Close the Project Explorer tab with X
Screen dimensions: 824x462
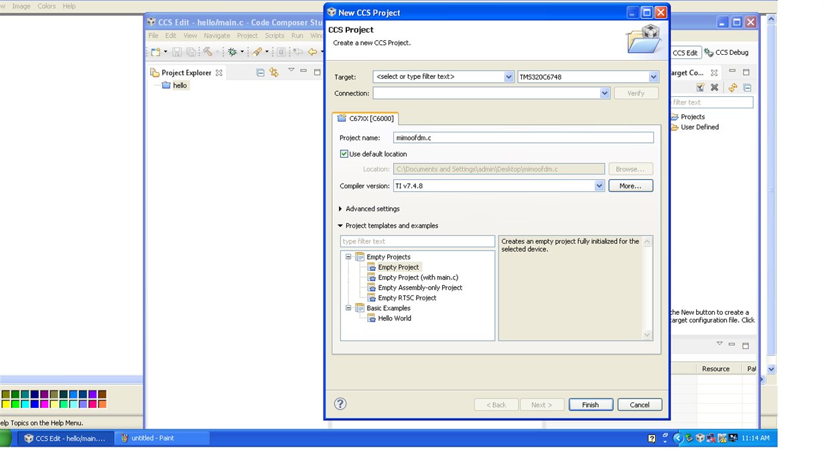pyautogui.click(x=219, y=73)
